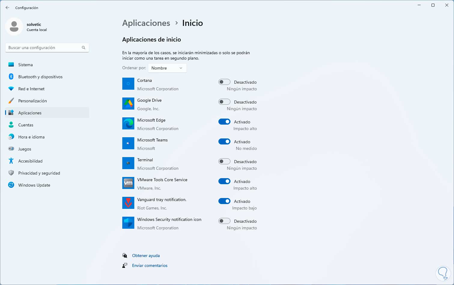Click the Microsoft Edge app name
Image resolution: width=454 pixels, height=285 pixels.
coord(151,120)
